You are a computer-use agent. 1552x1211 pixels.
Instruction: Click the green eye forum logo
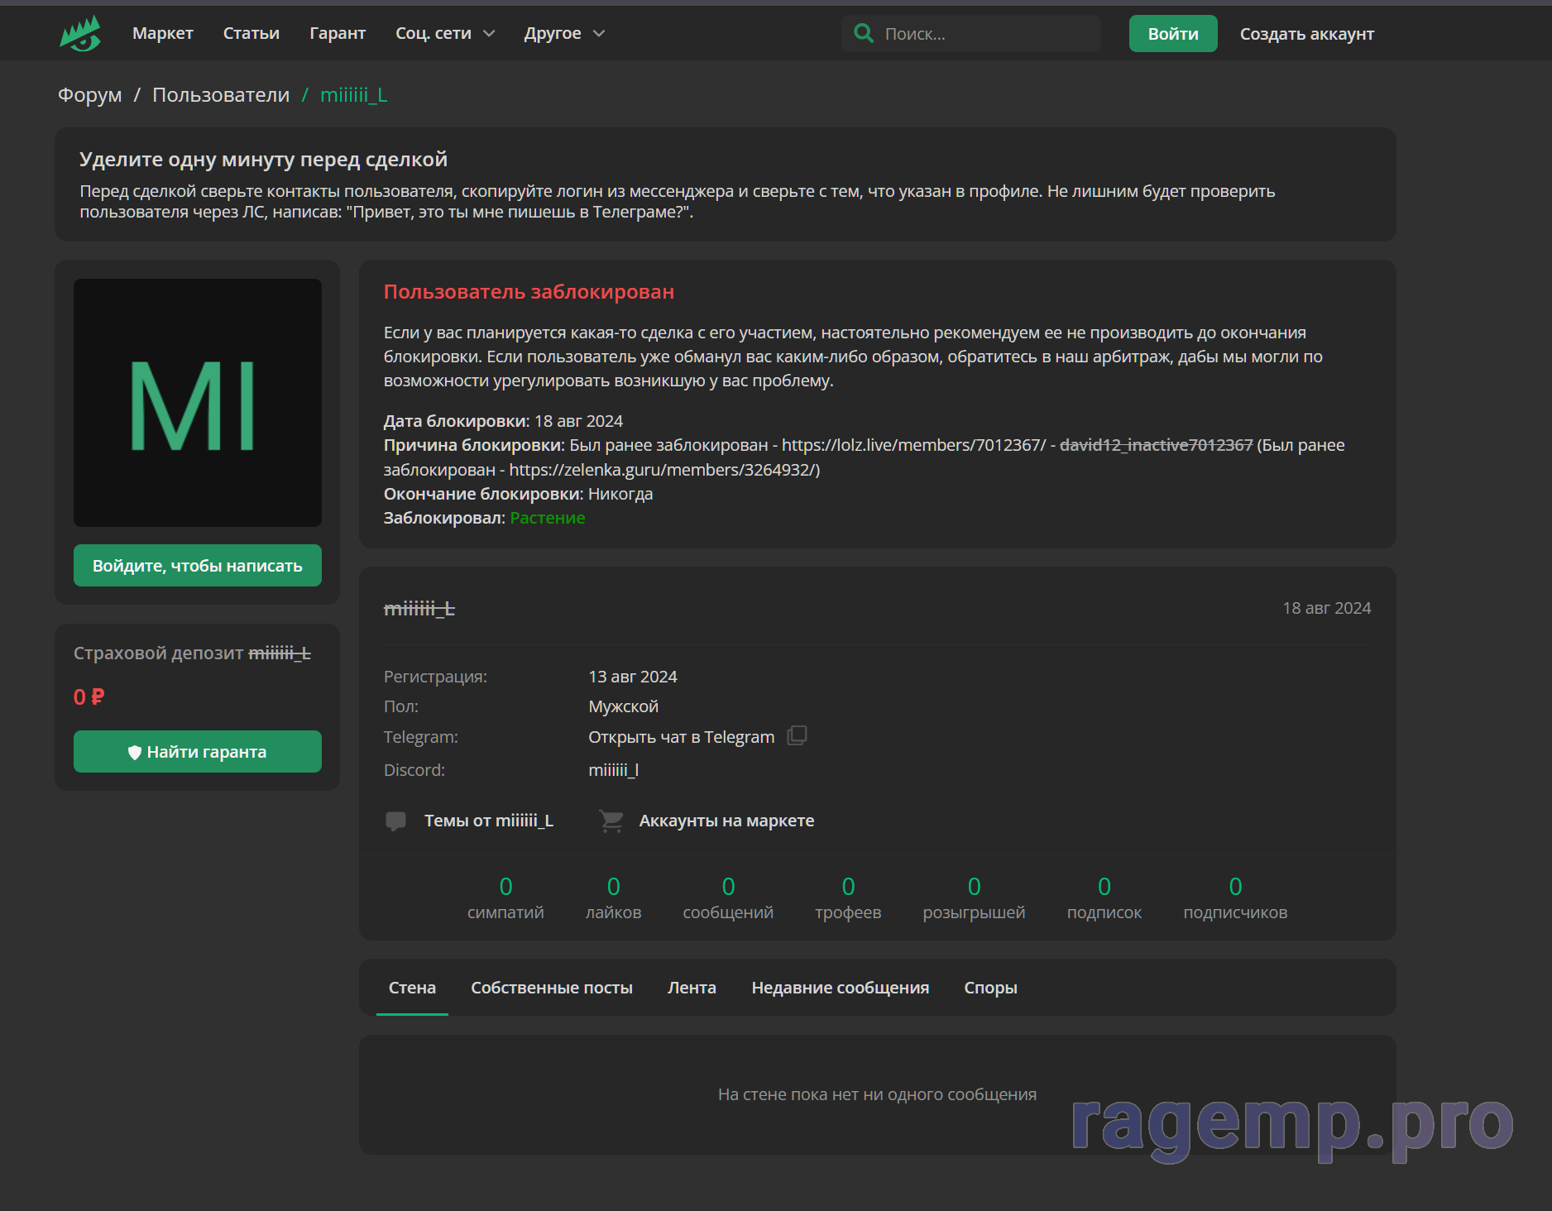pos(80,34)
